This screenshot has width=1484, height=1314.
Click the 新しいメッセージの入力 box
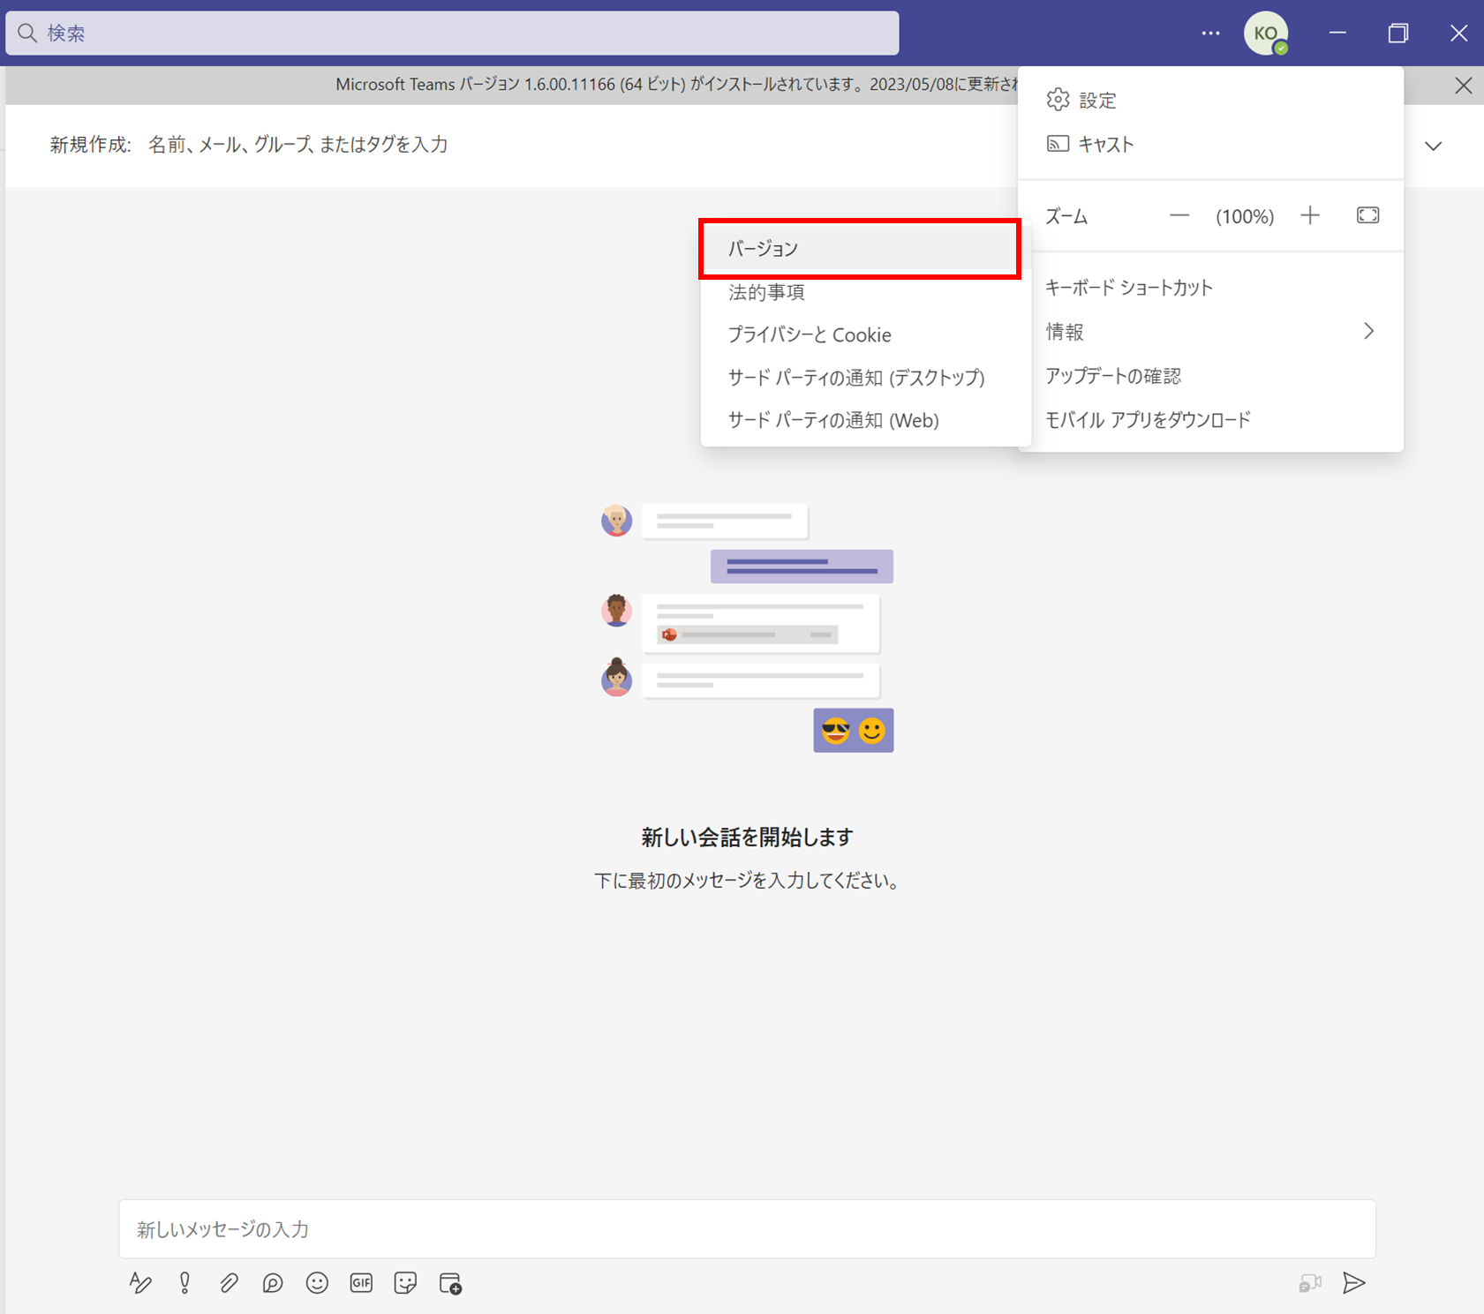pyautogui.click(x=747, y=1228)
